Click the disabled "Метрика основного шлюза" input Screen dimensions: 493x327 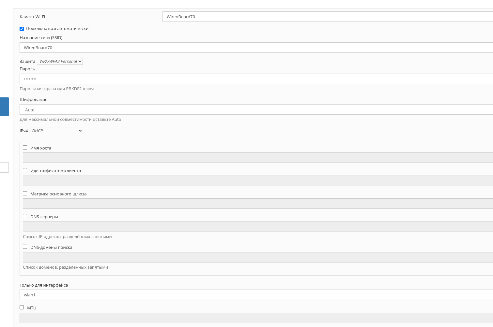[258, 204]
